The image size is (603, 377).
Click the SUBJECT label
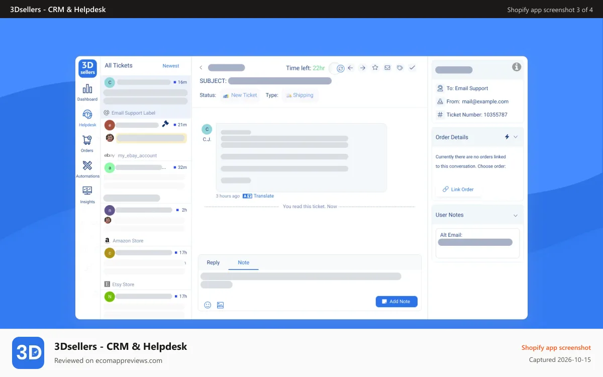coord(213,81)
